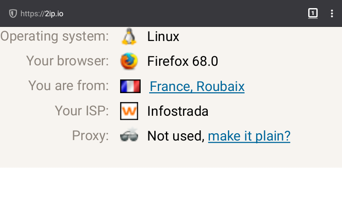Viewport: 342px width, 205px height.
Task: Click the Linux penguin icon
Action: 129,37
